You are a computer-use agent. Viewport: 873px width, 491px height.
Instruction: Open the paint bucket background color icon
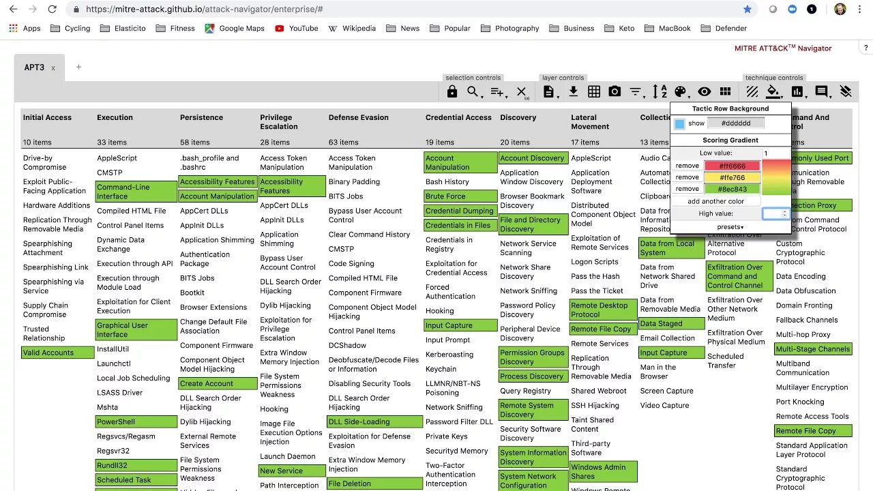pos(773,92)
